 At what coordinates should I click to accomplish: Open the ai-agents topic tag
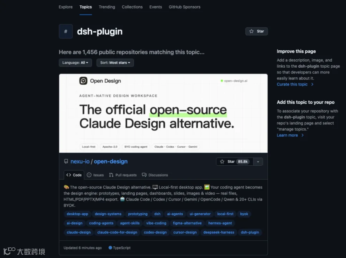pos(175,214)
